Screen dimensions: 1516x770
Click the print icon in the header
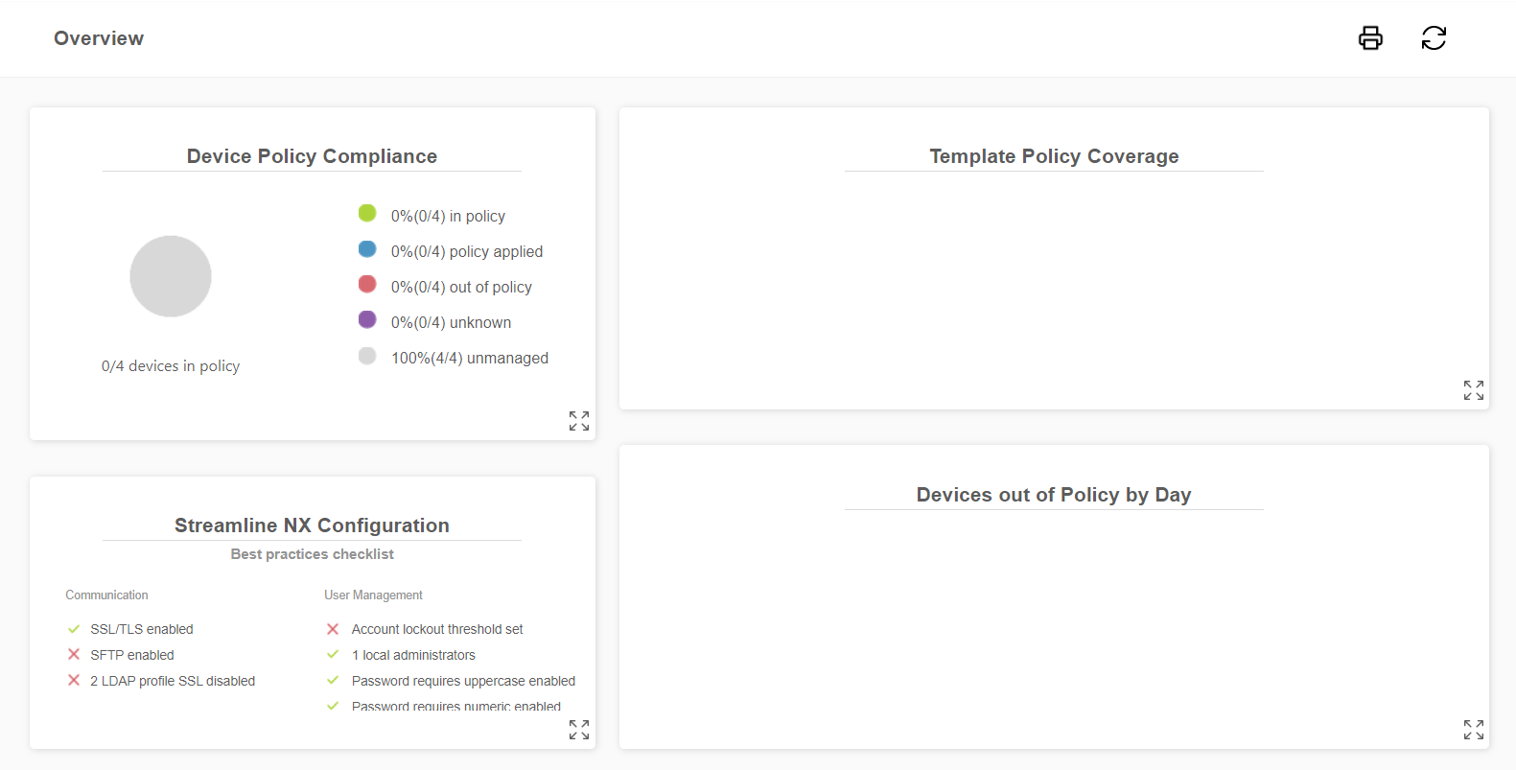coord(1370,38)
